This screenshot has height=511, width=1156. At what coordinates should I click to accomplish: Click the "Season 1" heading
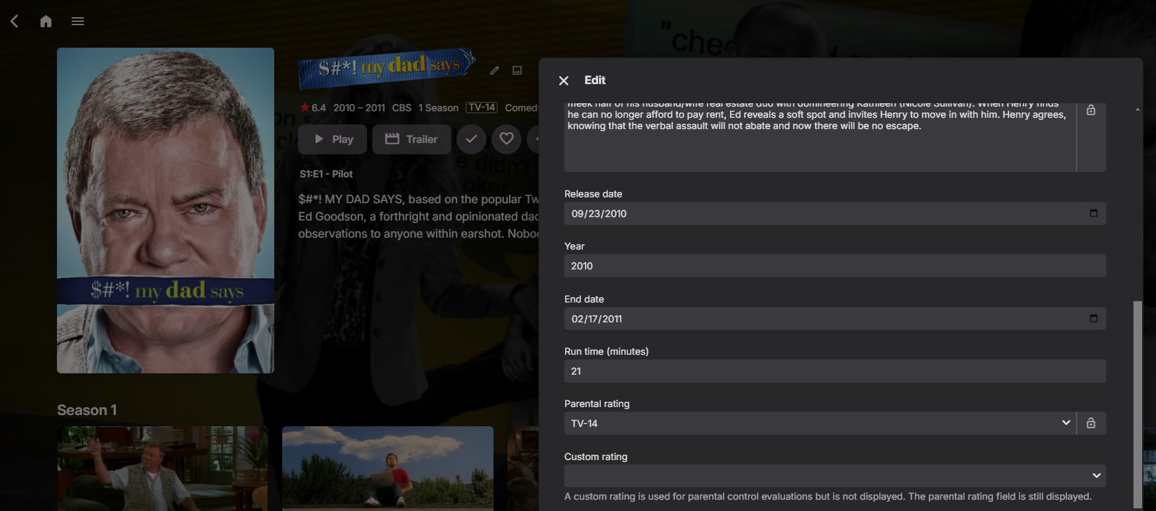click(87, 410)
